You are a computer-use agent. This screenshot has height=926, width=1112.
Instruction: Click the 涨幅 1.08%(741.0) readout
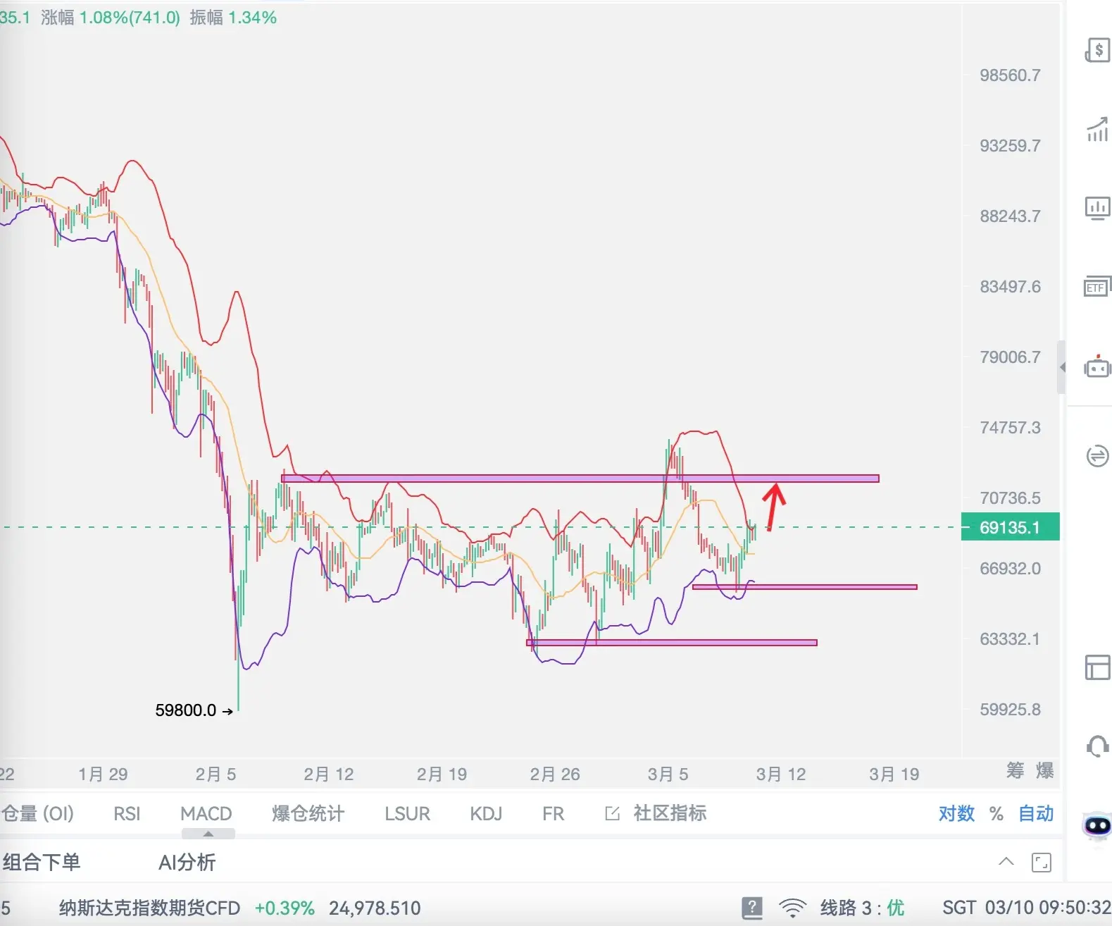111,18
